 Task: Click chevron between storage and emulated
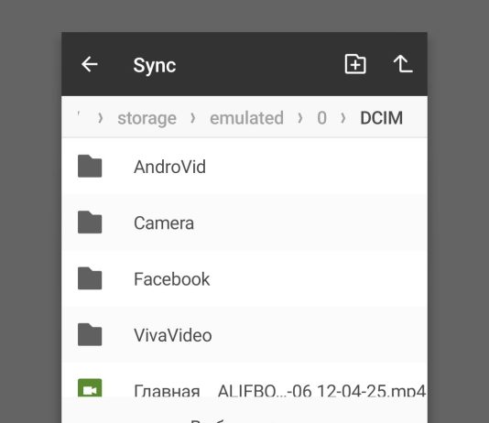tap(193, 118)
